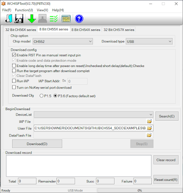This screenshot has width=183, height=193.
Task: Turn on NoKey serial port download
Action: [14, 87]
